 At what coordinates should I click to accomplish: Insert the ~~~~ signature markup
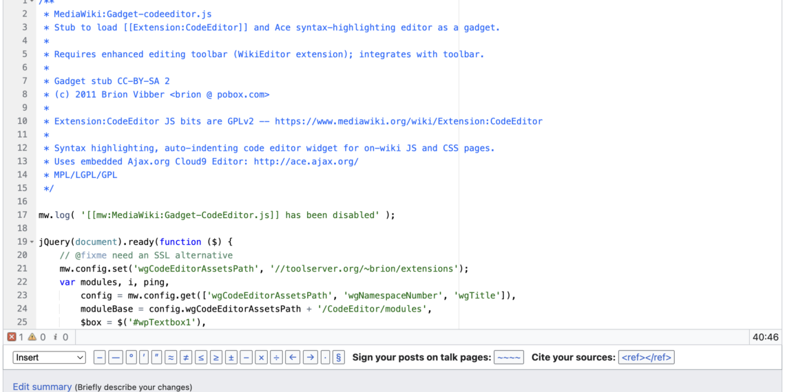[509, 358]
